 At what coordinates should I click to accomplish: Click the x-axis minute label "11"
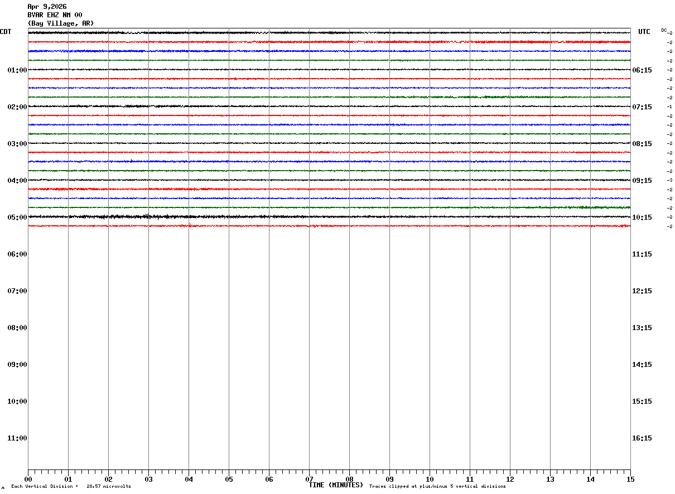pos(470,480)
